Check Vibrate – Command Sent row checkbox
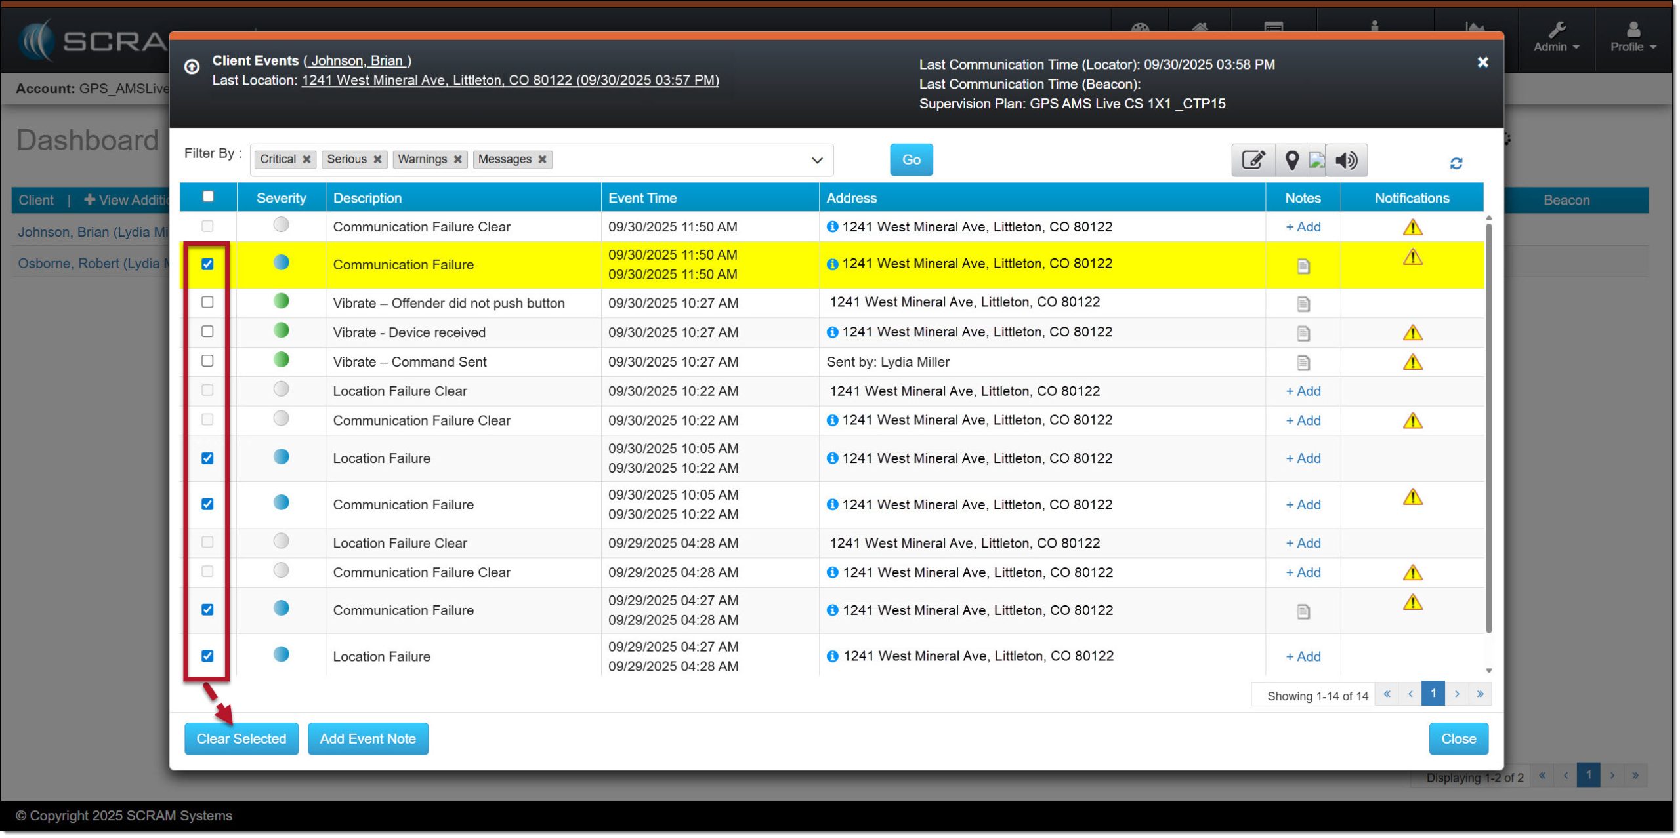The image size is (1680, 838). 207,361
